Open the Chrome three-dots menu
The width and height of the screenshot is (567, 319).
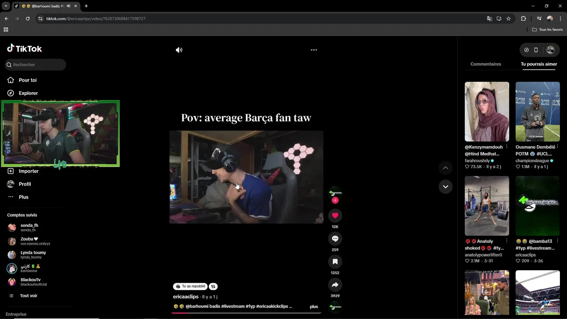(560, 19)
